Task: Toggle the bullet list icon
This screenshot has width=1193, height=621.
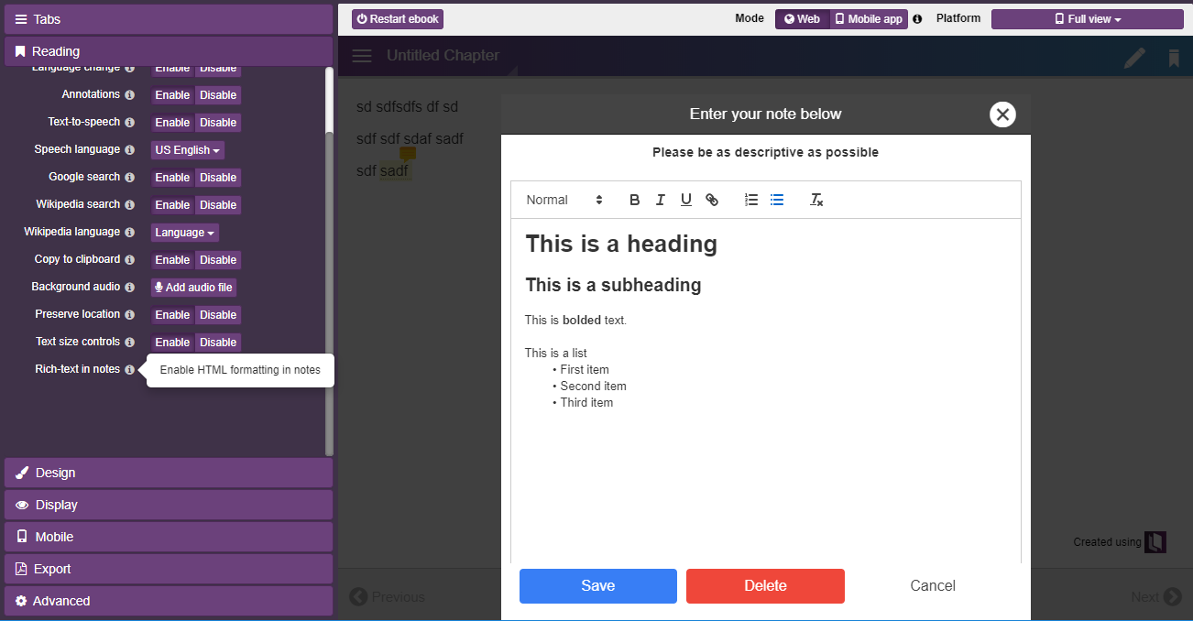Action: (777, 200)
